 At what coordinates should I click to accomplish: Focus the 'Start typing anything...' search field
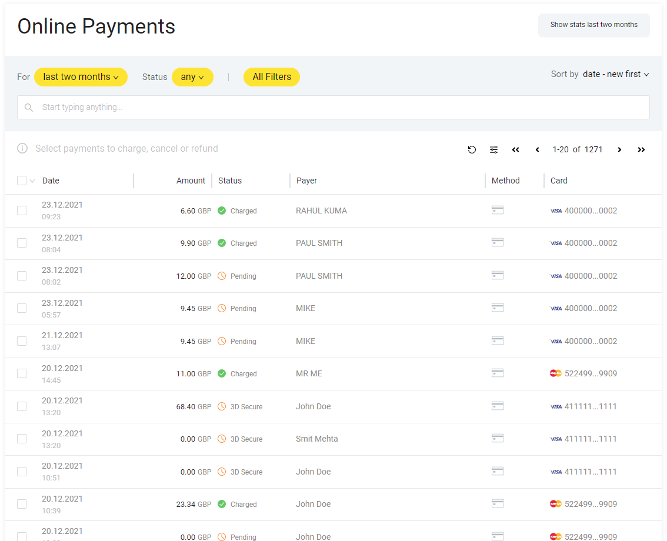(333, 107)
